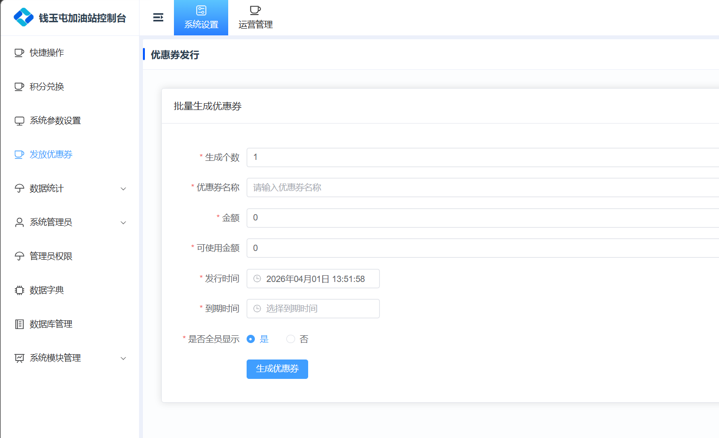Expand the 系统模块管理 submenu
Viewport: 719px width, 438px height.
coord(123,358)
